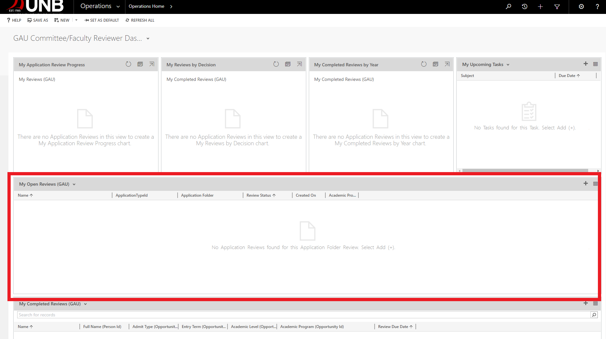The height and width of the screenshot is (339, 606).
Task: Add record in My Completed Reviews list
Action: pyautogui.click(x=586, y=303)
